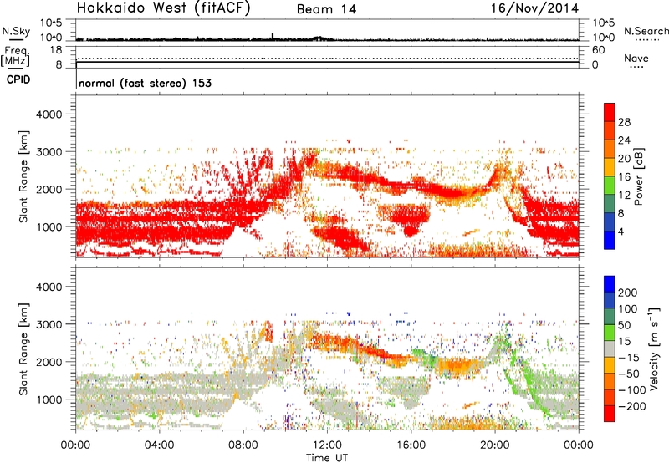
Task: Click the "100" tick on Velocity colorbar
Action: tap(628, 309)
